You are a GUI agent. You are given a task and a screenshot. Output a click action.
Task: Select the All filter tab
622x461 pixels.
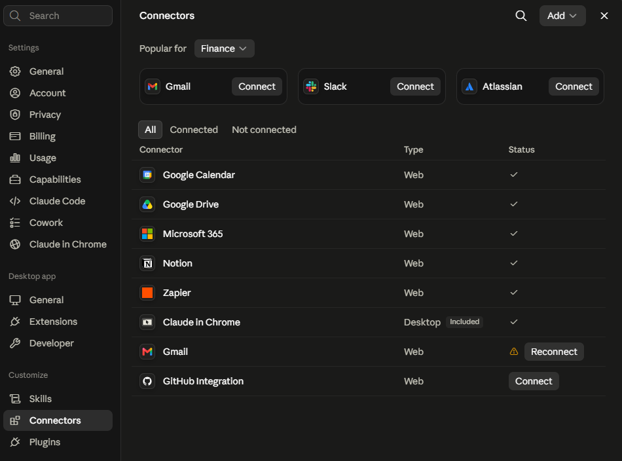pos(151,130)
